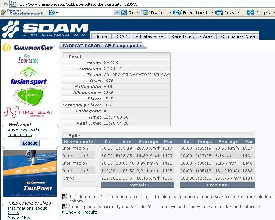Click the Time value 11:37:08.60
The image size is (275, 220).
[116, 117]
